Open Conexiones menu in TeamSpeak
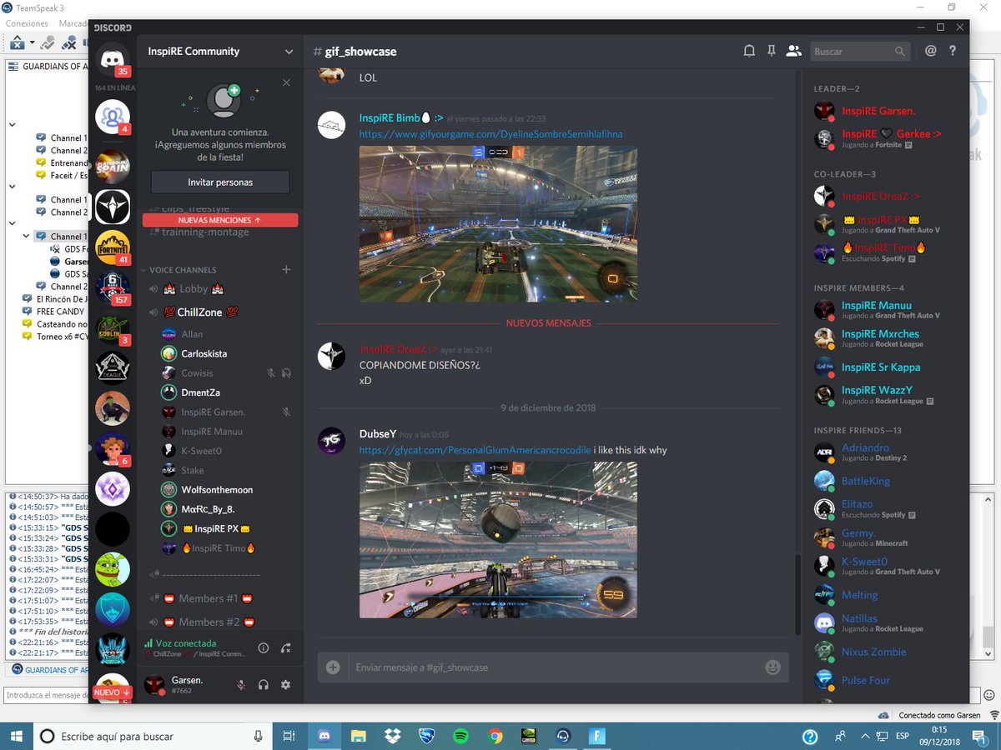 pos(28,23)
